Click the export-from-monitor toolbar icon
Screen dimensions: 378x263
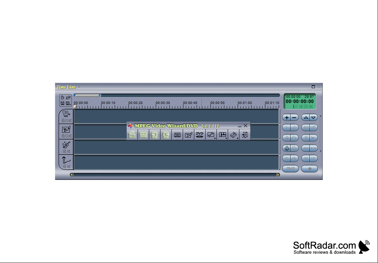click(x=166, y=135)
